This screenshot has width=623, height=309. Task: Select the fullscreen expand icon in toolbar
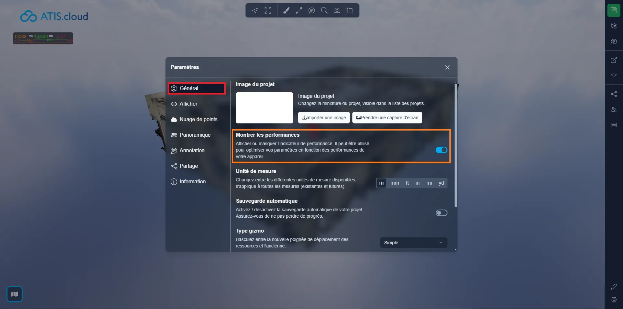click(x=268, y=11)
